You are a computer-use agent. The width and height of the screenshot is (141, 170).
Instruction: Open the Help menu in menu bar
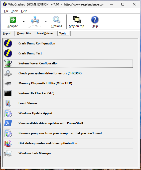[x=24, y=11]
